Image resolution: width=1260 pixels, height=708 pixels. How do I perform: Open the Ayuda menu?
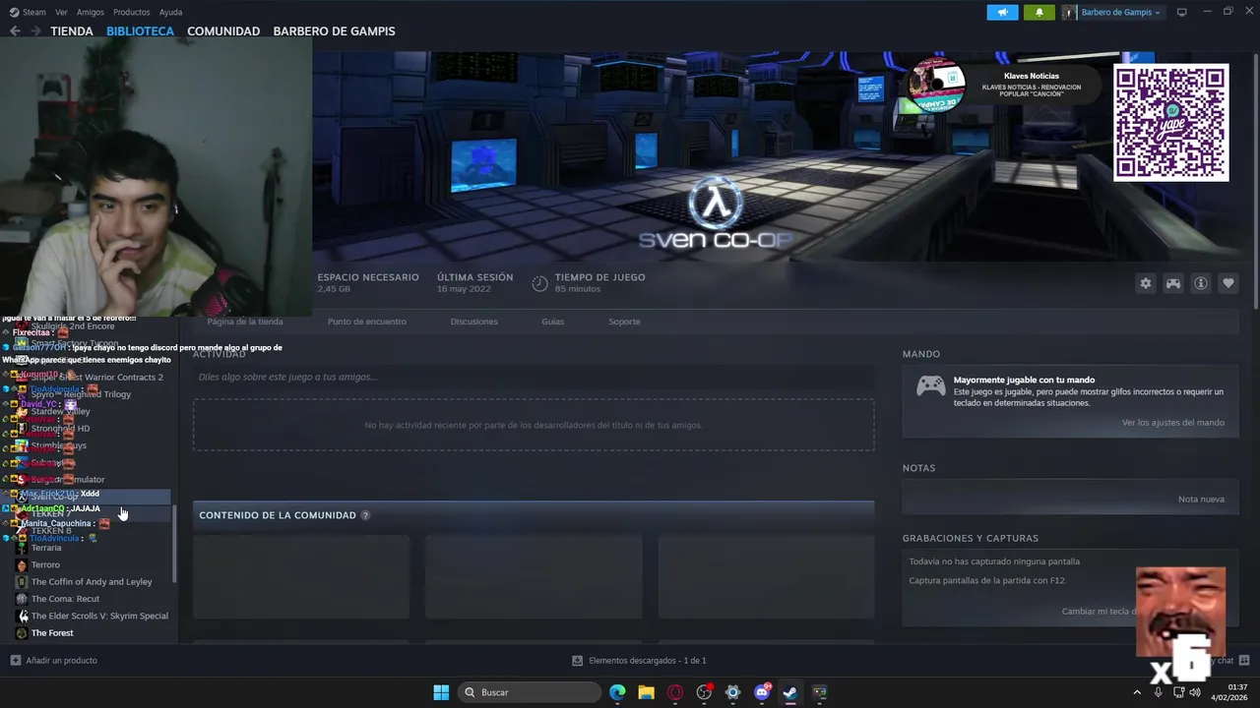click(x=170, y=12)
